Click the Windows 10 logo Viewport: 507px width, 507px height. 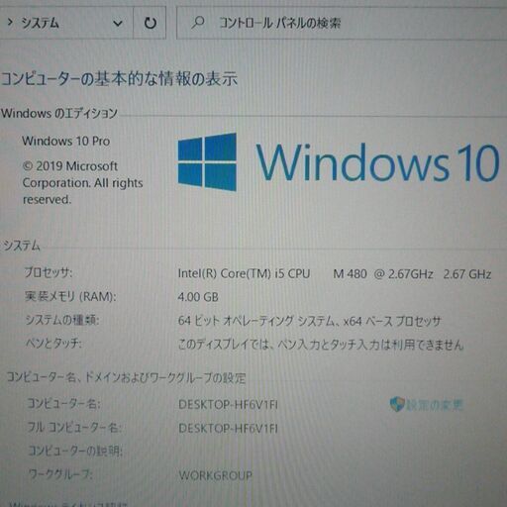[339, 162]
